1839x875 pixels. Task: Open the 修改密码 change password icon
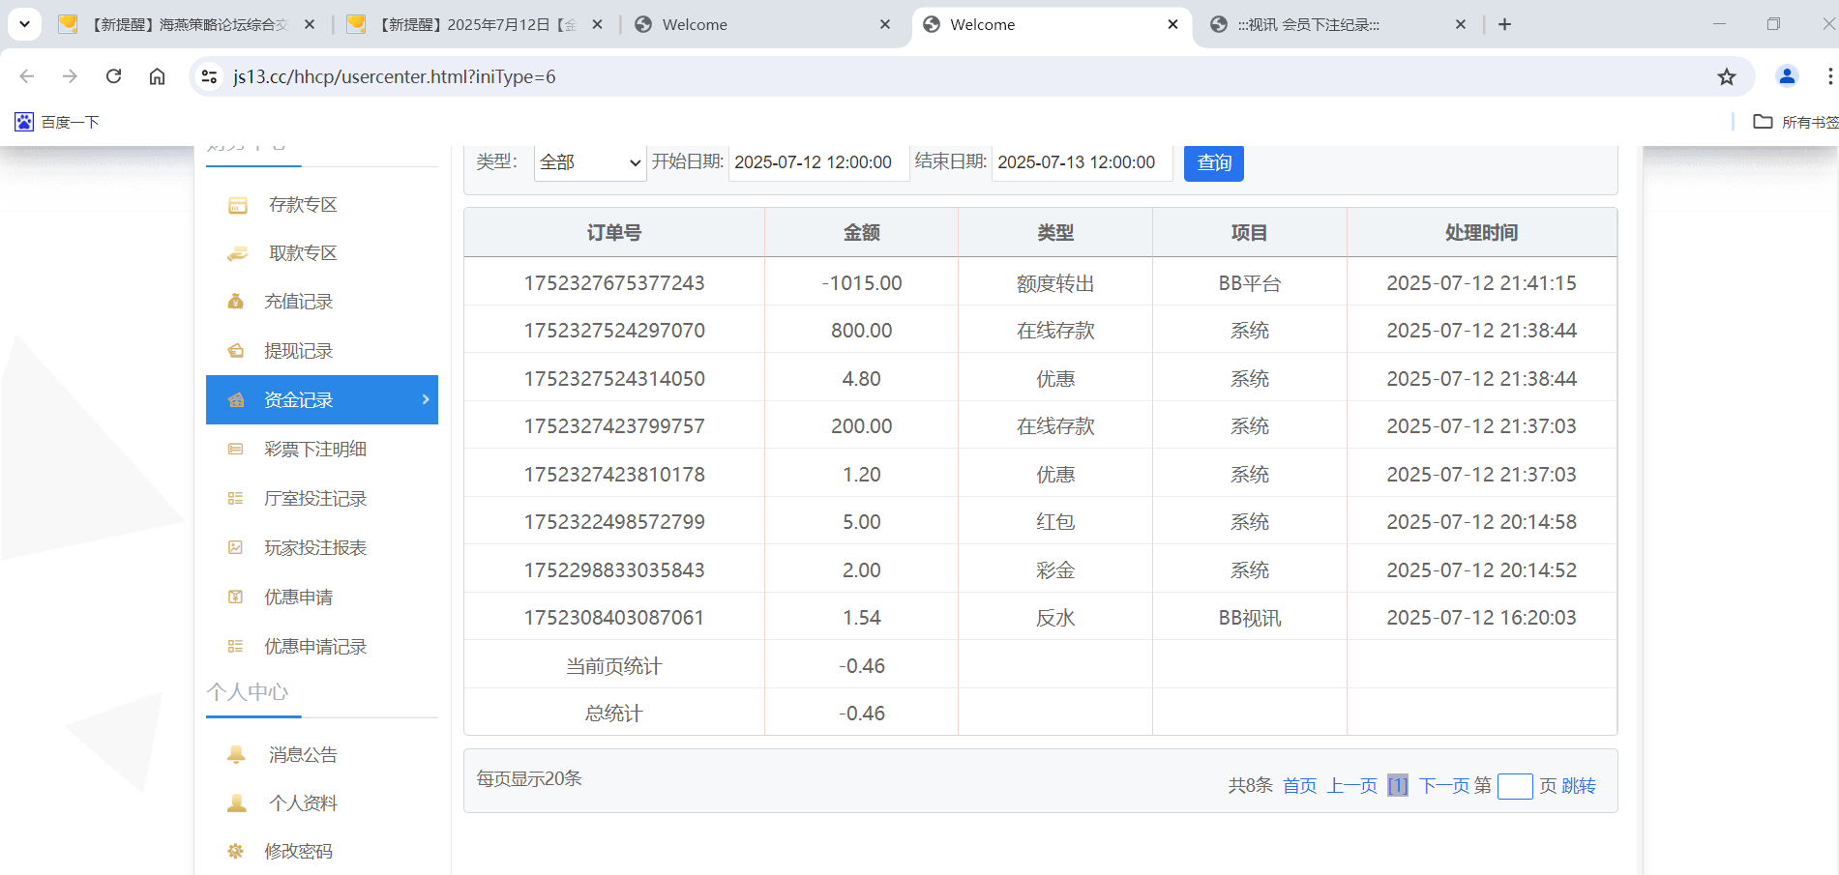click(235, 851)
